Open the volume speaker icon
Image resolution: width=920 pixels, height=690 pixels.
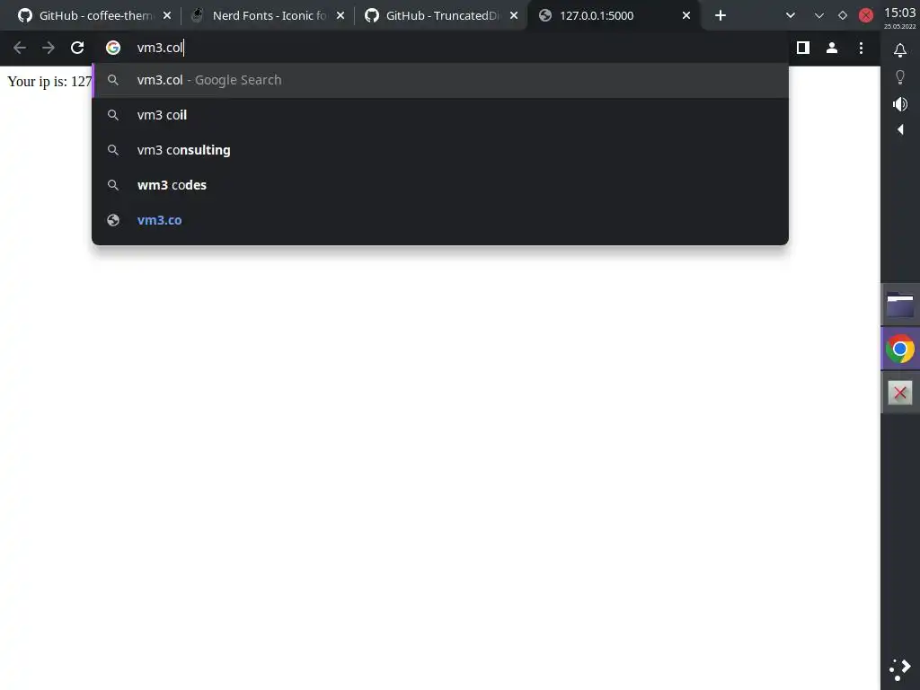click(900, 104)
